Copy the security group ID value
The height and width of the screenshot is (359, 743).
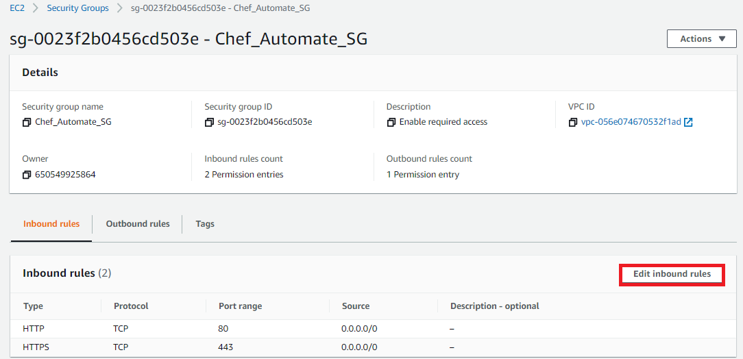(209, 122)
